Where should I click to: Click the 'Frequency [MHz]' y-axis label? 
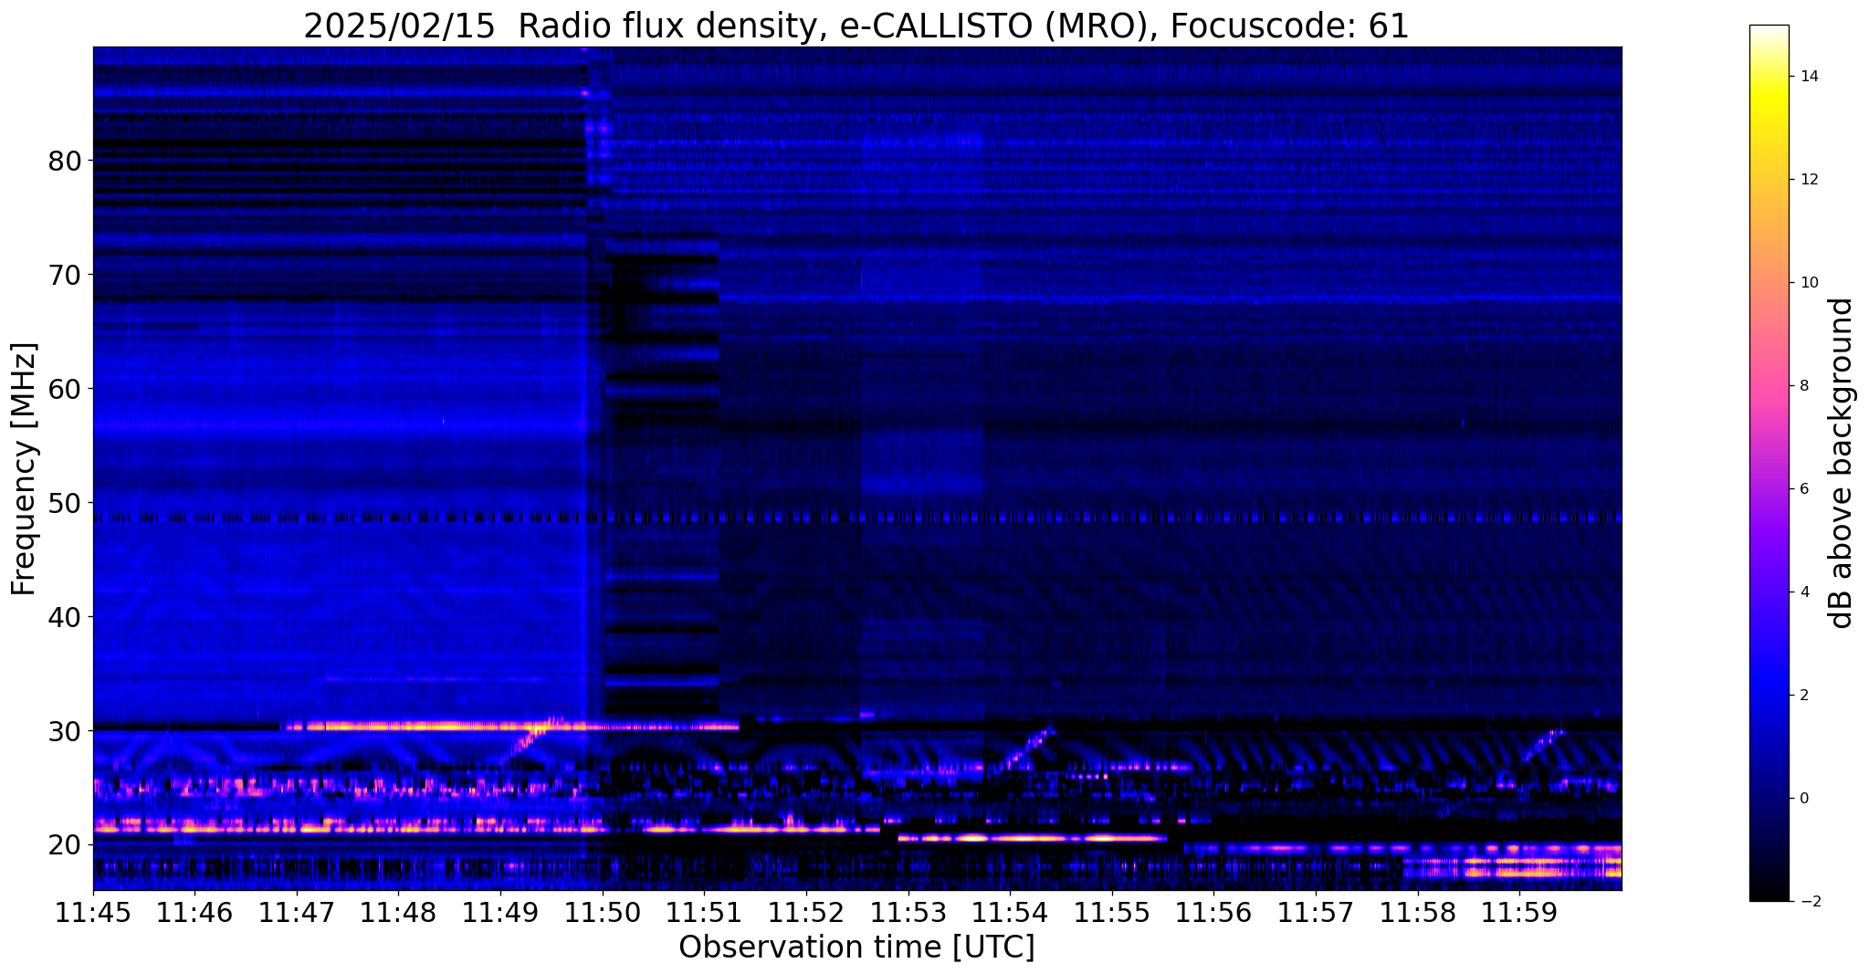point(24,469)
